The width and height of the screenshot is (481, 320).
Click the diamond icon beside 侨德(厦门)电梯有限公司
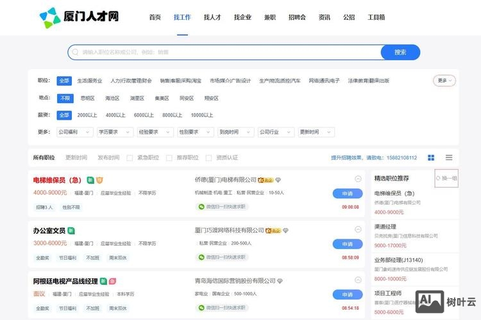point(278,180)
